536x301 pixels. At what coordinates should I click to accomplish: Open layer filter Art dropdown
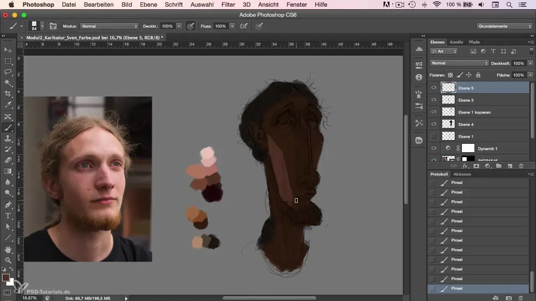[x=444, y=51]
